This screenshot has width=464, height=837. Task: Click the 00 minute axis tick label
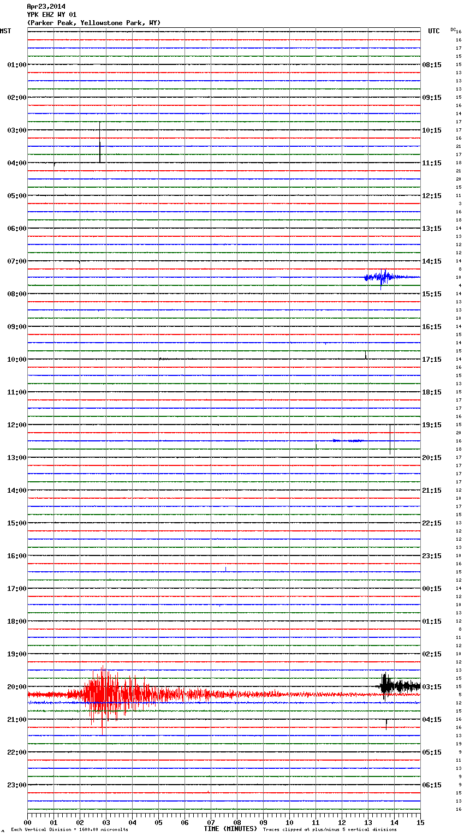(27, 822)
